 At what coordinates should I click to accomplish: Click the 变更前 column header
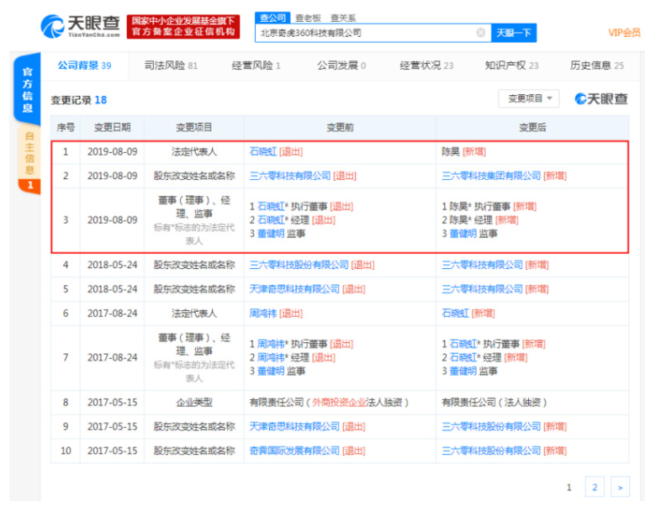pyautogui.click(x=340, y=128)
